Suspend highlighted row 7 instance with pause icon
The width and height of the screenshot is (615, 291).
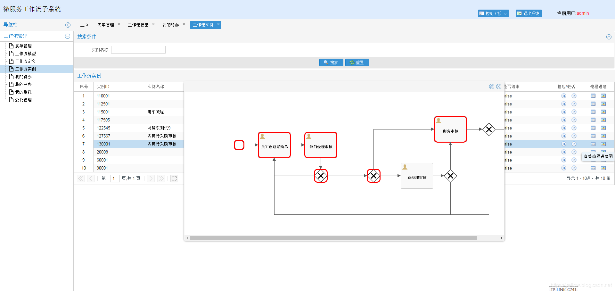[564, 144]
